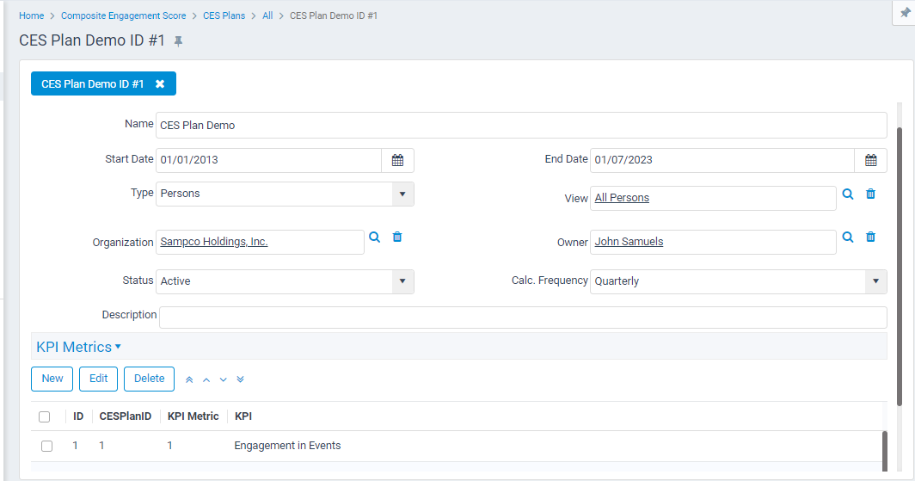Click the search icon next to View field
This screenshot has height=481, width=915.
[x=848, y=194]
